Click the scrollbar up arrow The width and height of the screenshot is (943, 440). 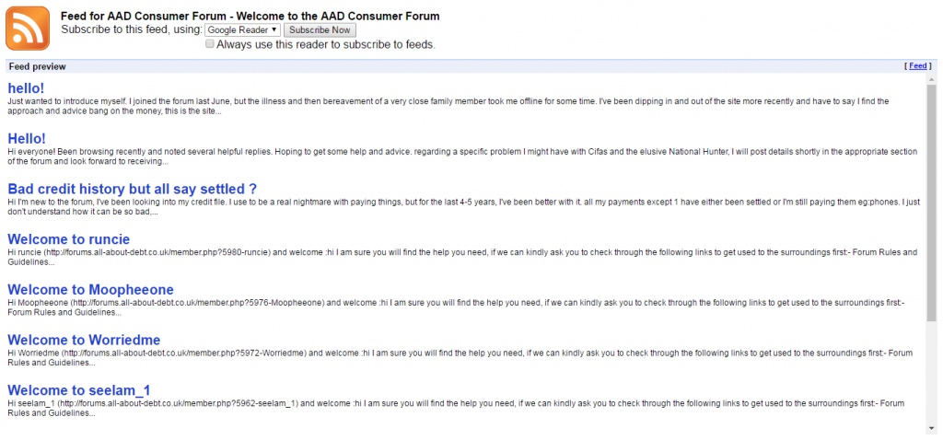click(x=932, y=79)
